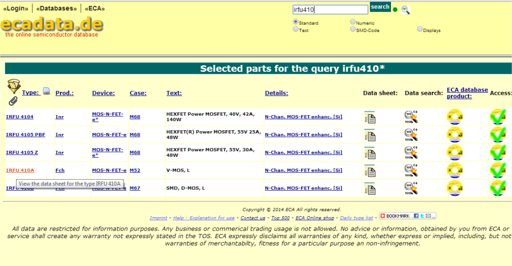
Task: Open the «Login» menu item
Action: [15, 8]
